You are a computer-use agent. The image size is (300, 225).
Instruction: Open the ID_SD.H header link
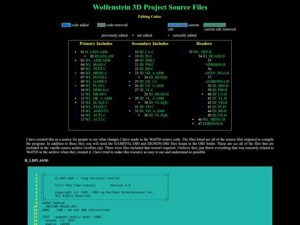coord(219,111)
